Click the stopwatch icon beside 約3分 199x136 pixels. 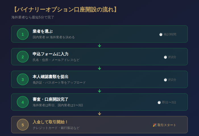click(165, 57)
